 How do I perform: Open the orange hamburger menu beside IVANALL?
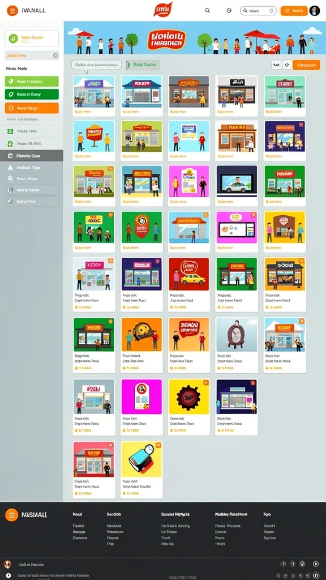click(x=12, y=11)
